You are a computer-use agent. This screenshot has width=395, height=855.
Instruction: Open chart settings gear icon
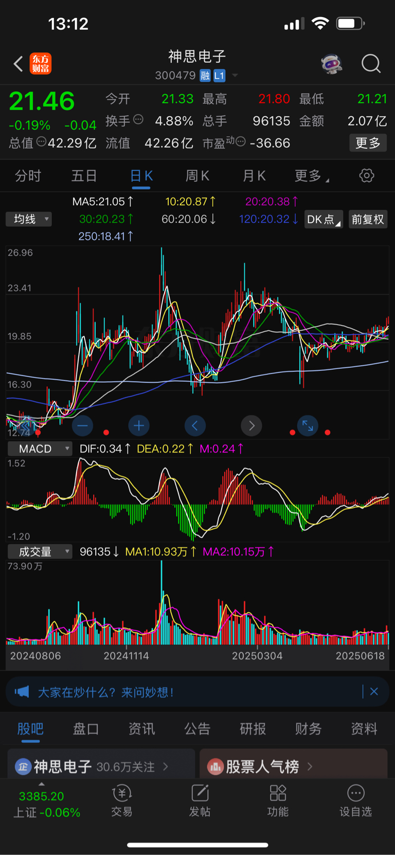(x=367, y=175)
